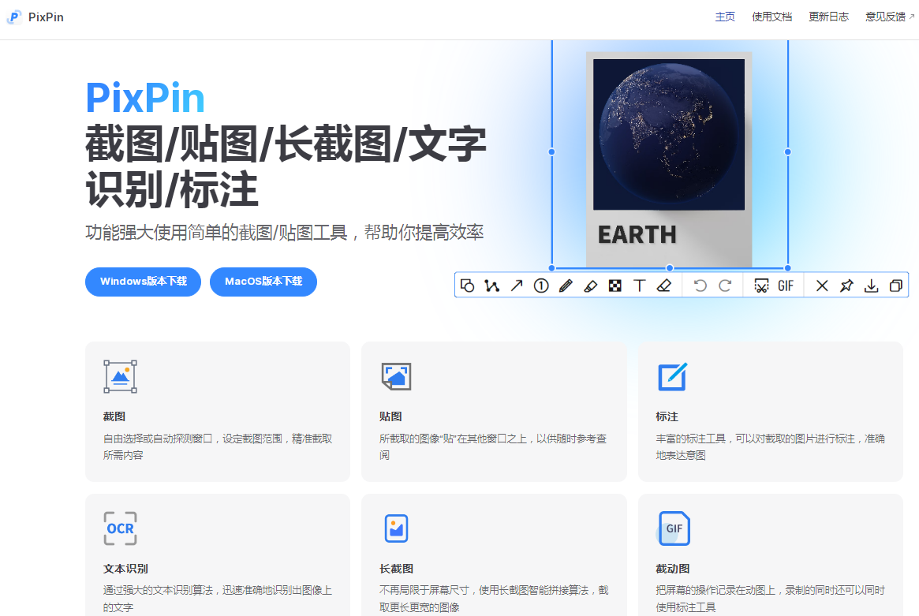Start long screenshot with scissors icon
The image size is (919, 616).
761,286
